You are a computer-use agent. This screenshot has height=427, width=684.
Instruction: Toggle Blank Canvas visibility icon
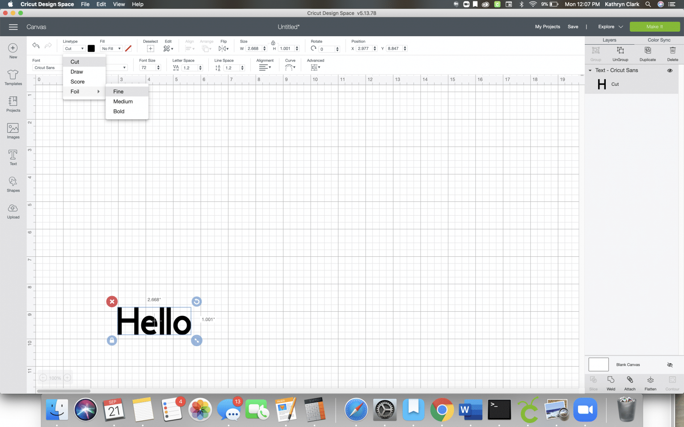tap(670, 365)
